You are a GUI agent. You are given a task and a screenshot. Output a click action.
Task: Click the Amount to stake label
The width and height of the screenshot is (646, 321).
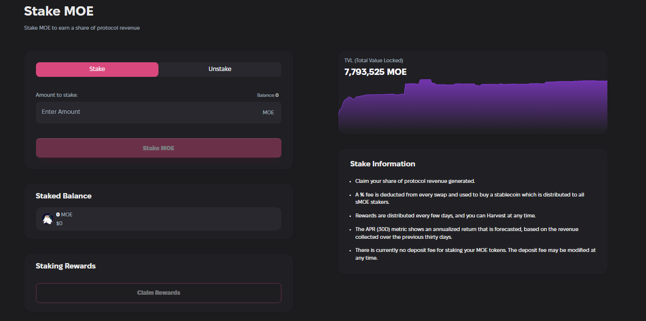click(x=56, y=95)
